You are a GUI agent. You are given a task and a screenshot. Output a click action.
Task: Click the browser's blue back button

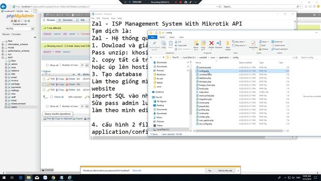tap(4, 7)
